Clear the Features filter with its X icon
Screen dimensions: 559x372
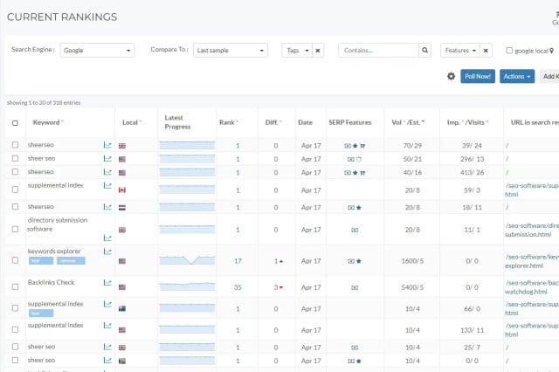tap(487, 51)
